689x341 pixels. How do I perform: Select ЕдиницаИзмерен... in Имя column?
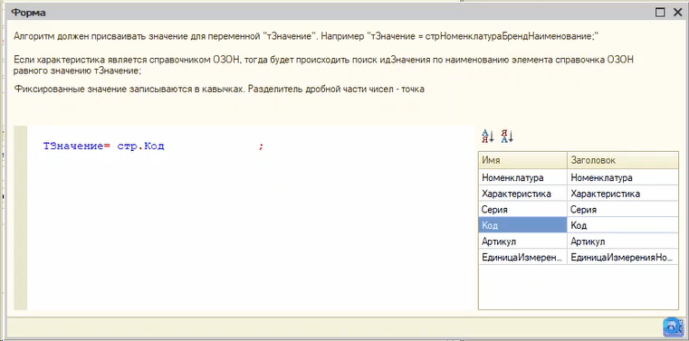tap(522, 257)
